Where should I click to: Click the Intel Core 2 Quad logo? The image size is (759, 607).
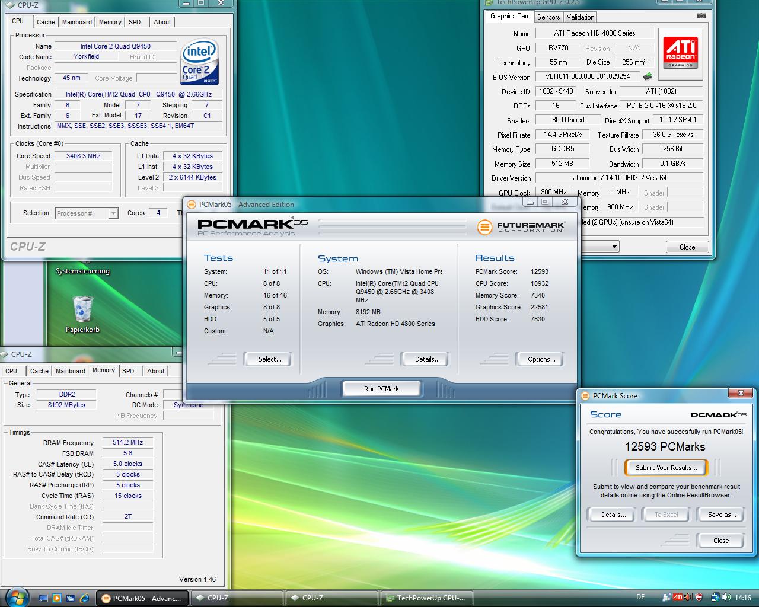199,62
